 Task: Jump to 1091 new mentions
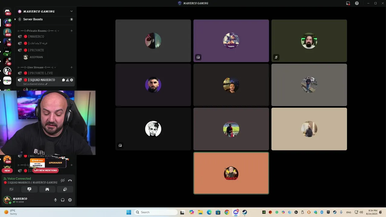pos(46,170)
